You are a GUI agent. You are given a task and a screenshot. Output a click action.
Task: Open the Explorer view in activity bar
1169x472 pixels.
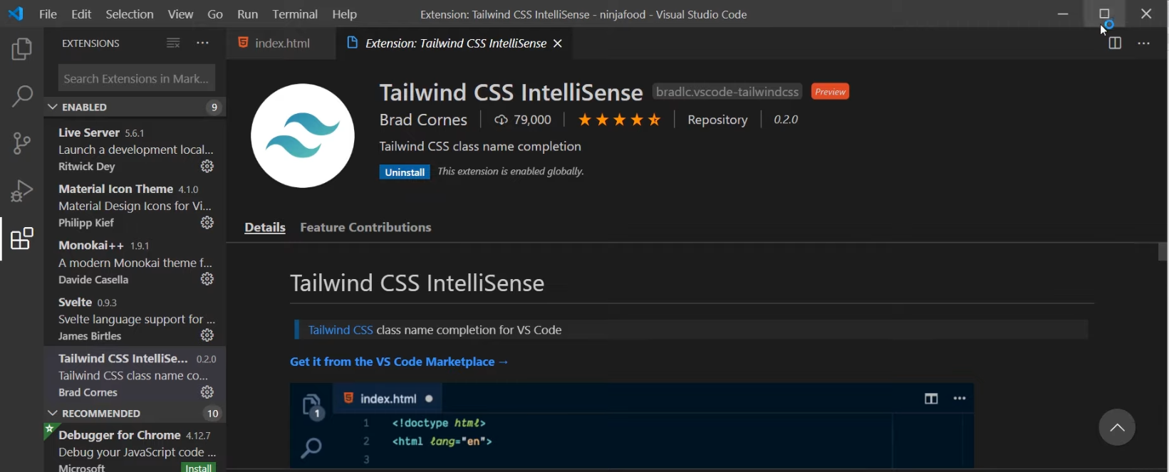[22, 49]
